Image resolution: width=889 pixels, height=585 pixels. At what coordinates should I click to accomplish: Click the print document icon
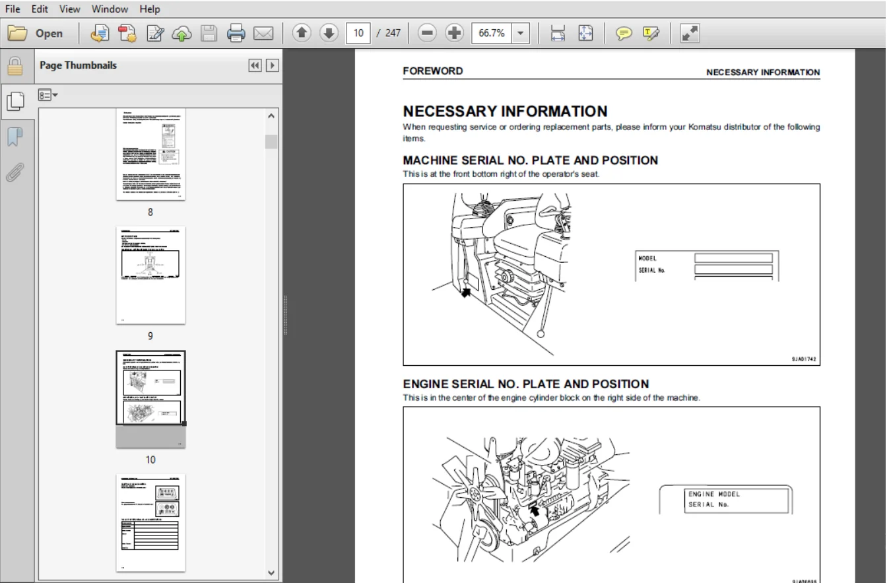click(x=236, y=33)
